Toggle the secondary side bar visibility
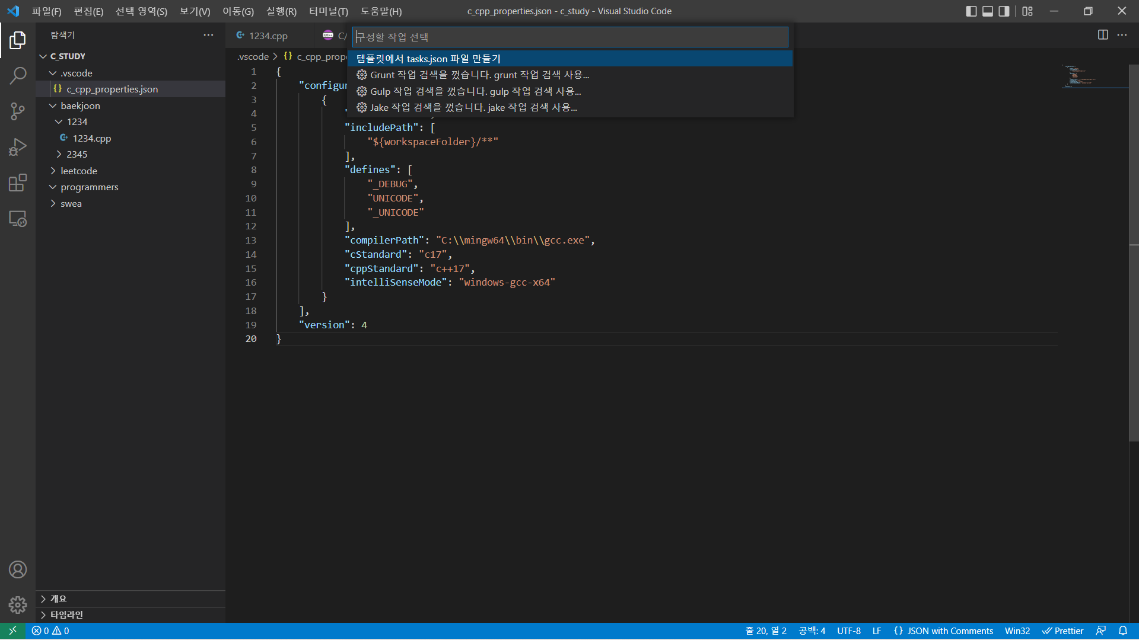This screenshot has width=1139, height=640. (1004, 11)
